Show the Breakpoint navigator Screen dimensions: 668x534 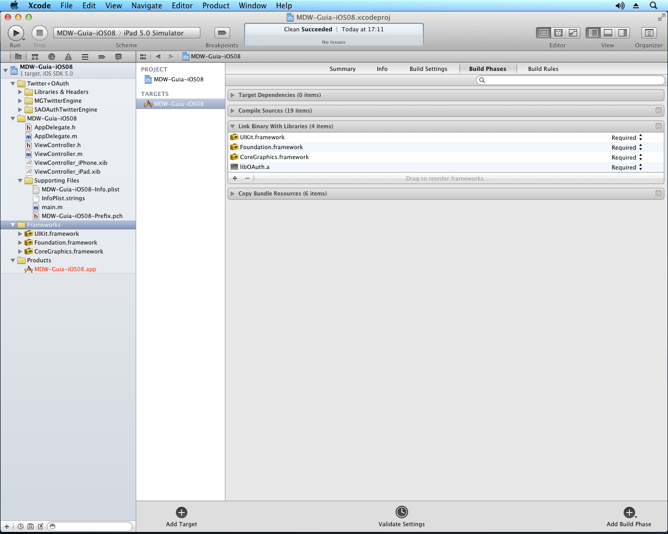coord(102,56)
